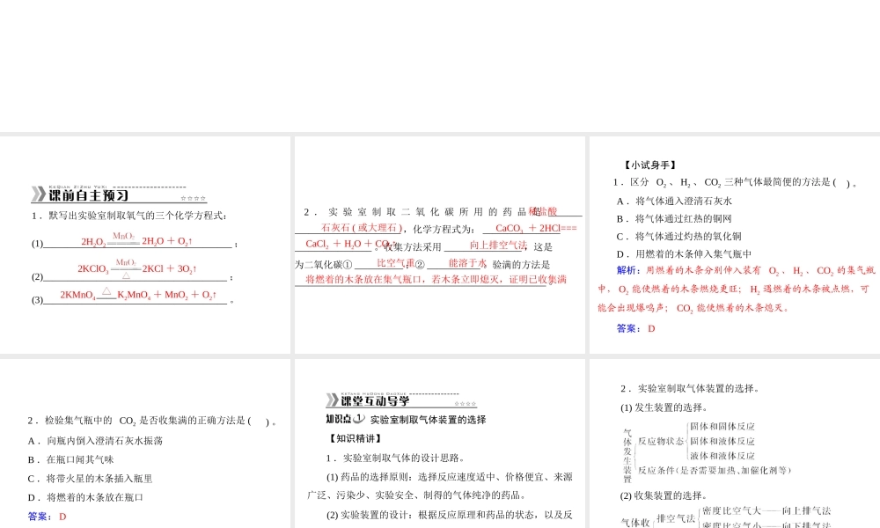Open the slide titled 课前自主预习
Screen dimensions: 880x528
[145, 246]
